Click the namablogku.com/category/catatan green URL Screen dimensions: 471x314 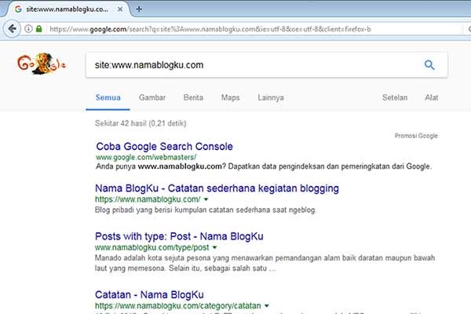(178, 306)
